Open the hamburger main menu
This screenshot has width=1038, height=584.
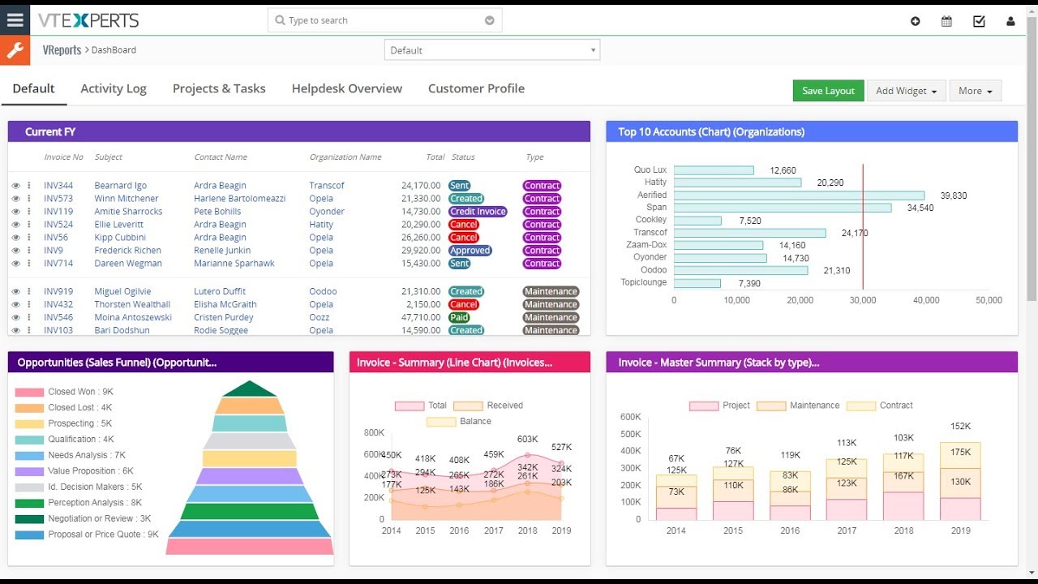coord(15,20)
